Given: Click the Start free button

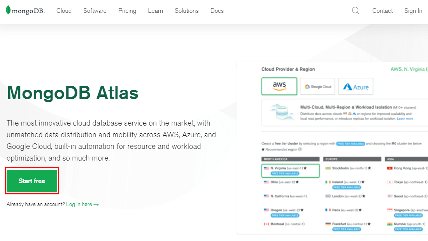Looking at the screenshot, I should pyautogui.click(x=32, y=181).
